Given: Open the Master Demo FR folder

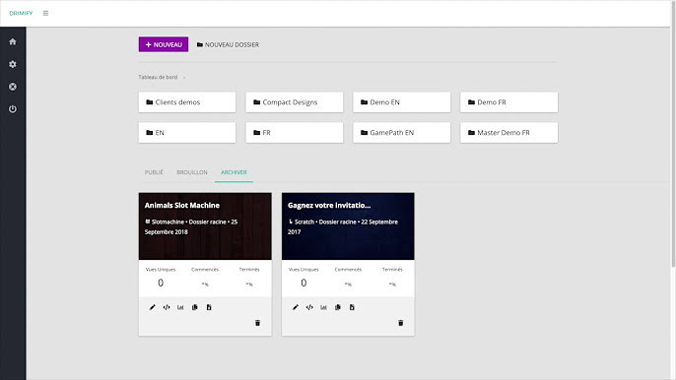Looking at the screenshot, I should click(509, 133).
